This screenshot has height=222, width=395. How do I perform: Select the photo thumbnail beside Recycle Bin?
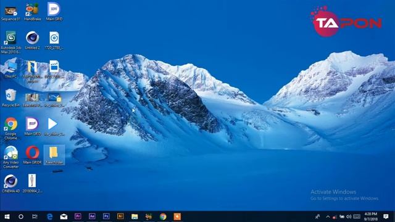(32, 100)
